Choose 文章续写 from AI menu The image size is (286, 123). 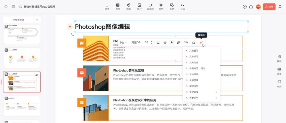[x=201, y=57]
